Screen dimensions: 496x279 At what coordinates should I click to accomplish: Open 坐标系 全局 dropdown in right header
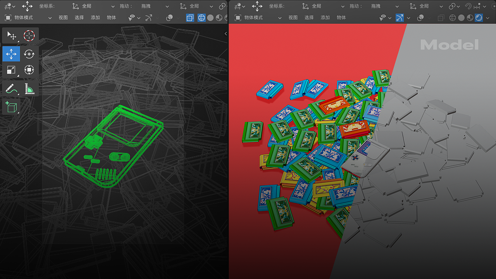click(324, 6)
